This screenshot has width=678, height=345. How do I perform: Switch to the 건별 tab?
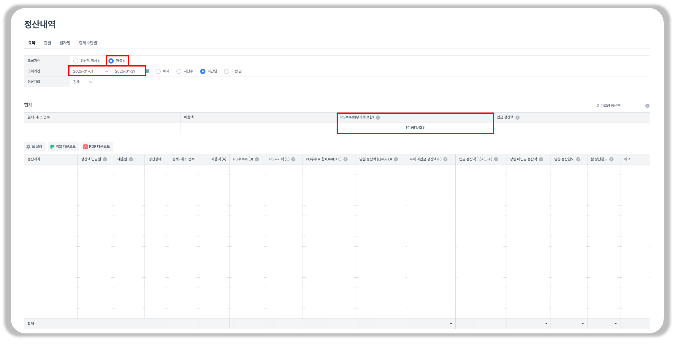[x=47, y=43]
